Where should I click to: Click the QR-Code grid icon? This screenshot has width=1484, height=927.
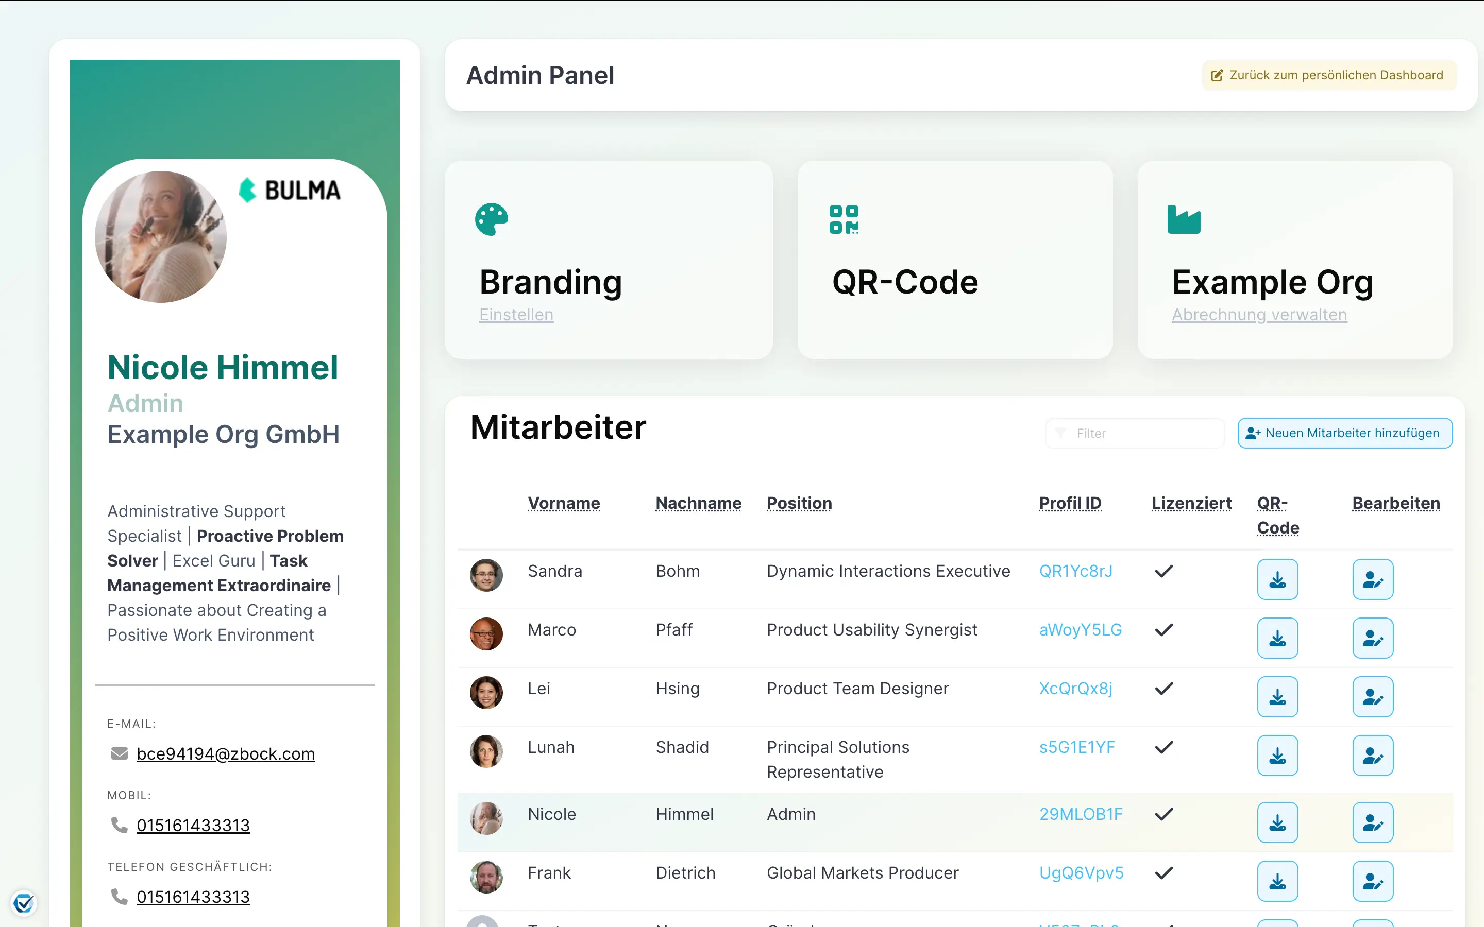click(x=843, y=219)
